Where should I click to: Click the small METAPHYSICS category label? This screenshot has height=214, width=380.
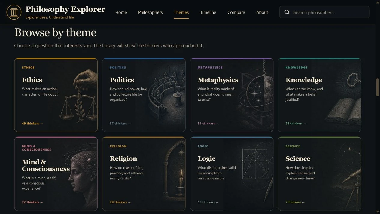(x=210, y=68)
